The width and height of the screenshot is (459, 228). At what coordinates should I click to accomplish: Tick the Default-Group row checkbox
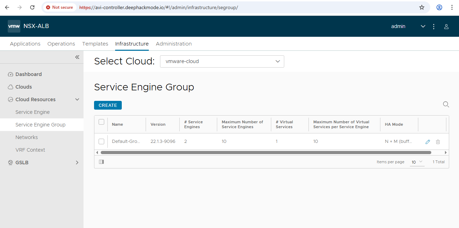(x=101, y=141)
